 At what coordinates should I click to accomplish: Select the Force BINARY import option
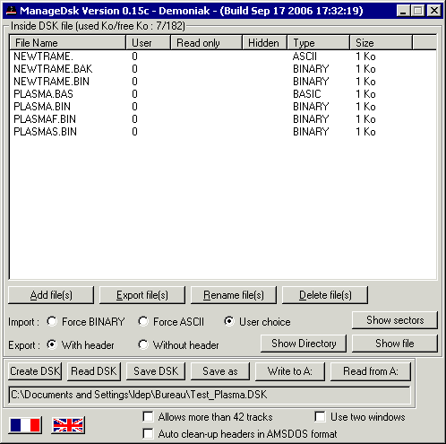coord(52,322)
